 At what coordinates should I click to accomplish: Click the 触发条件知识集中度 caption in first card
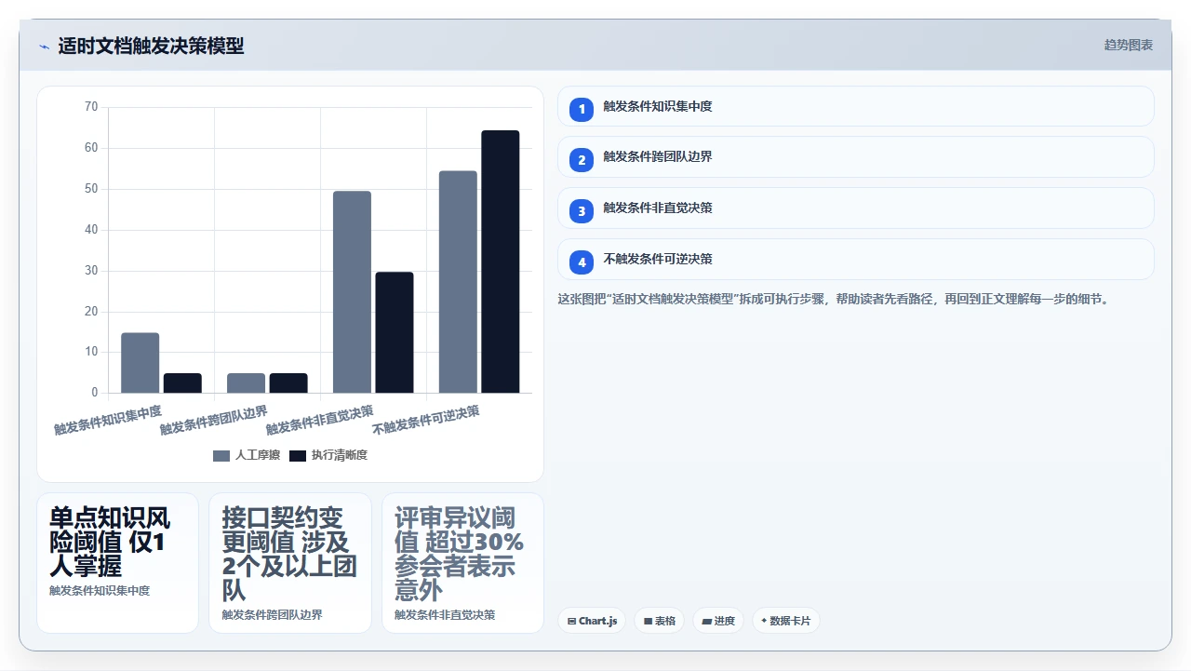tap(100, 590)
